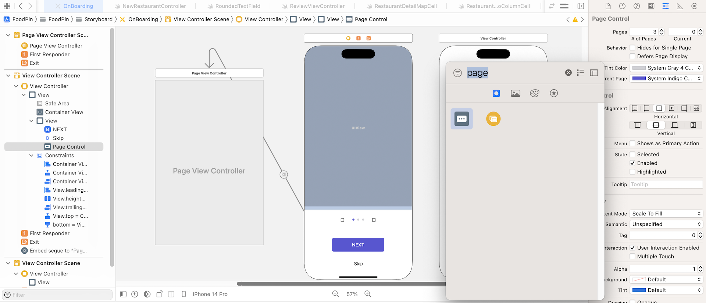The image size is (706, 303).
Task: Add an editor pane on the right
Action: tap(581, 6)
